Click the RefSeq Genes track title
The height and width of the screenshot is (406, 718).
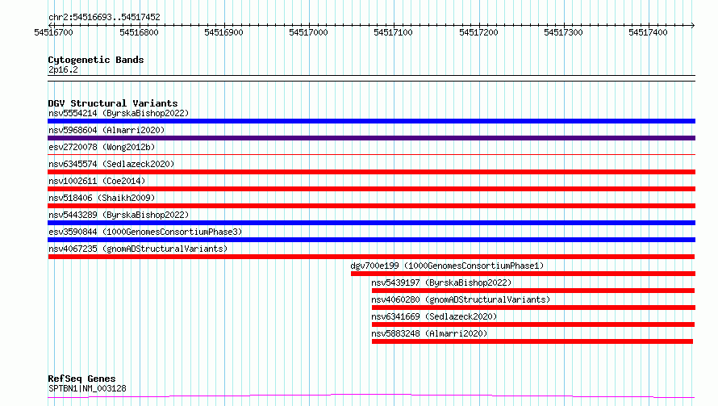coord(81,379)
